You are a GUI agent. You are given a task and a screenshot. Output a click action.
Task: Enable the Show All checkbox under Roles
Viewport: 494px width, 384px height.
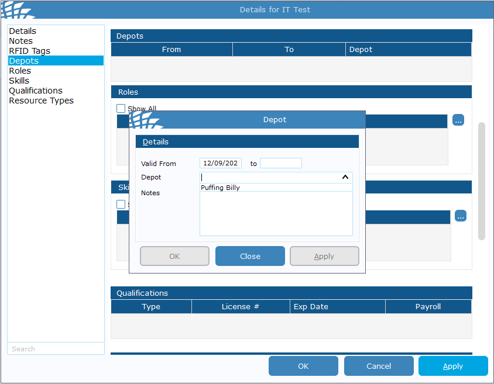pos(121,109)
